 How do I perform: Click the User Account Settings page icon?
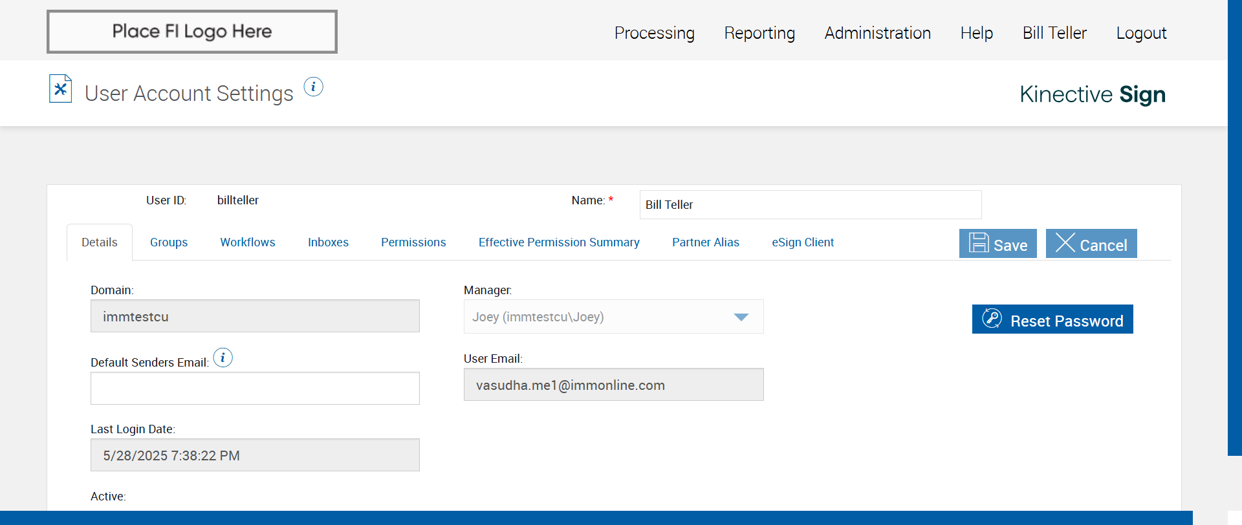pyautogui.click(x=60, y=89)
